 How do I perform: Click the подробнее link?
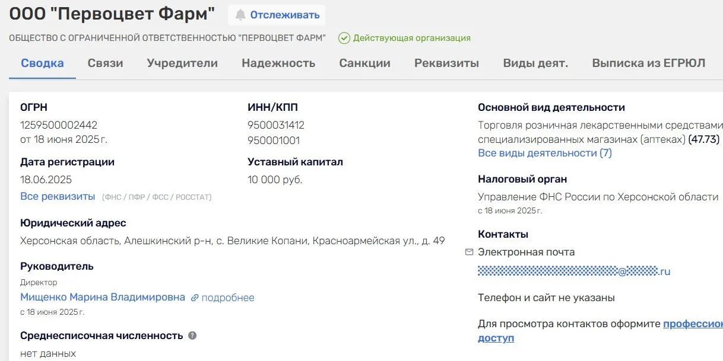point(228,298)
